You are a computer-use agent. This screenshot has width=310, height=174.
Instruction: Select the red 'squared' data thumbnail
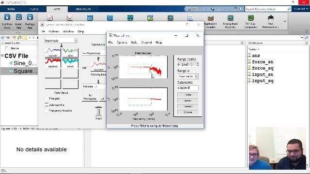click(x=53, y=63)
